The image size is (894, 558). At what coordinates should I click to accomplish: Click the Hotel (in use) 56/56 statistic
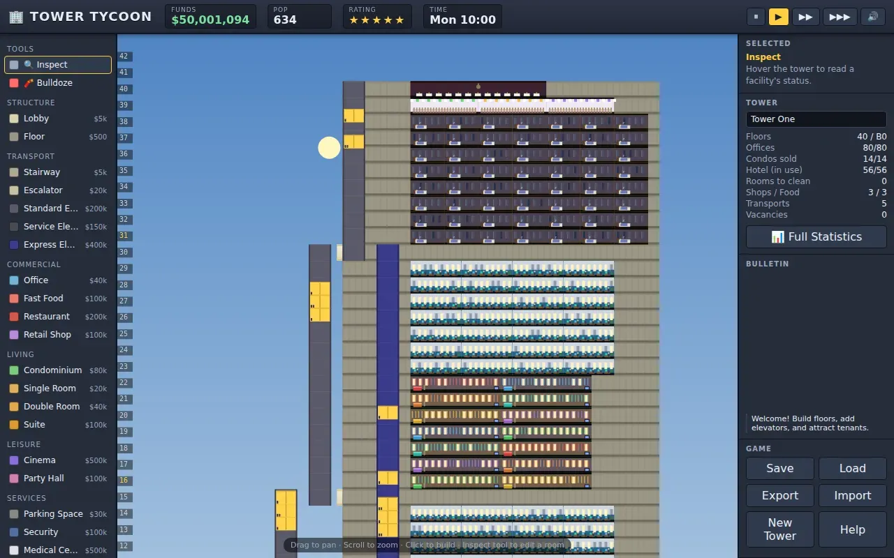click(x=816, y=170)
